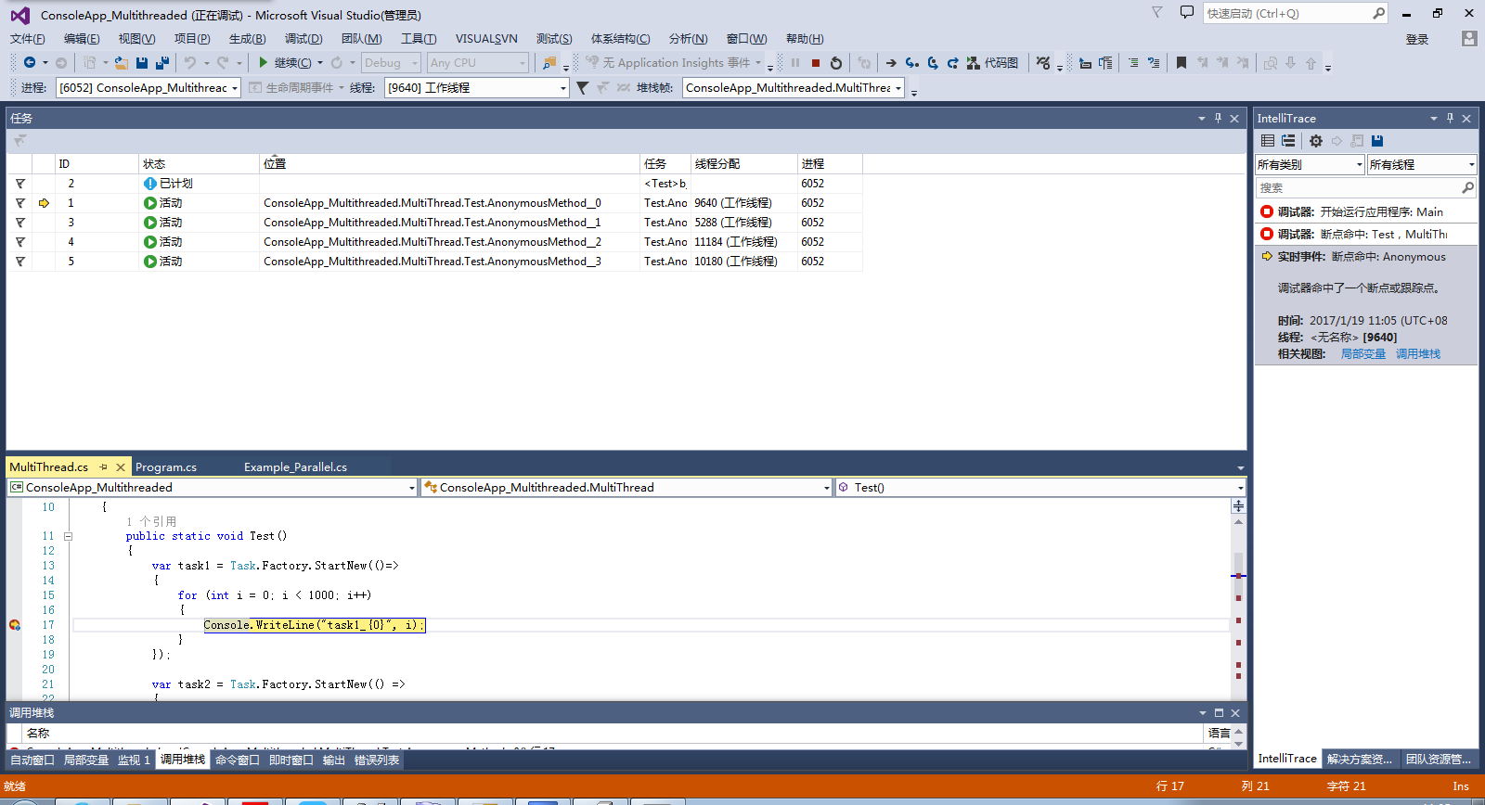
Task: Switch to the Command Window (命令窗口) tab
Action: (x=238, y=760)
